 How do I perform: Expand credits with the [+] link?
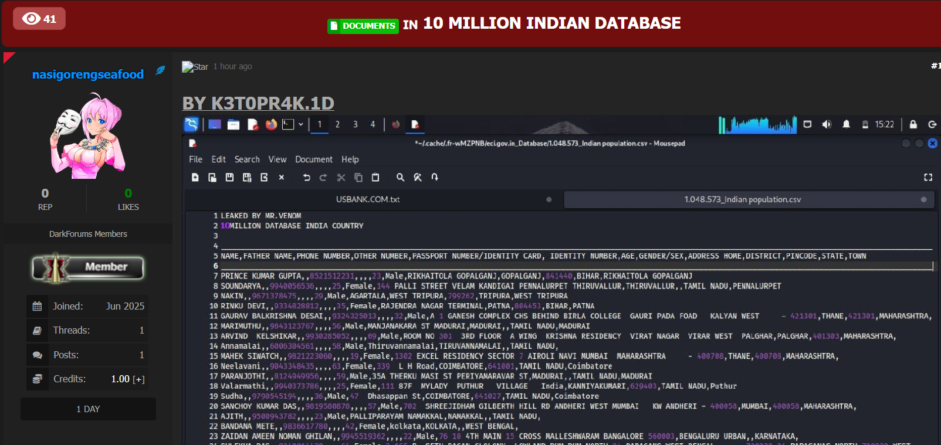point(138,379)
